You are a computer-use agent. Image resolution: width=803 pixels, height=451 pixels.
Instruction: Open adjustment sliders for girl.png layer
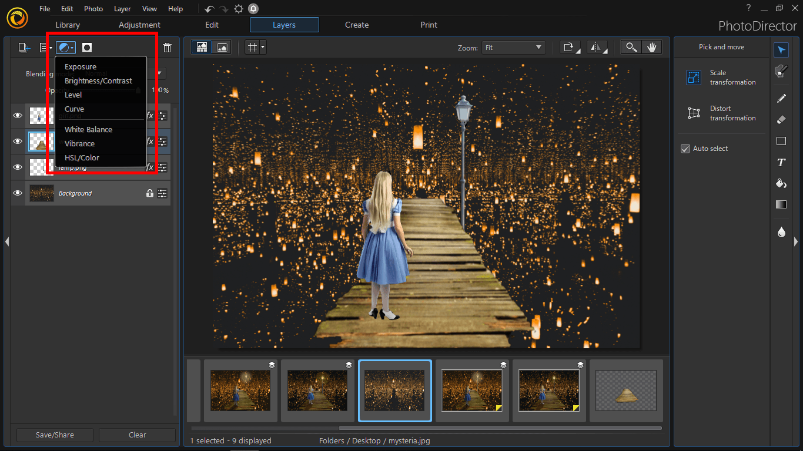coord(163,116)
